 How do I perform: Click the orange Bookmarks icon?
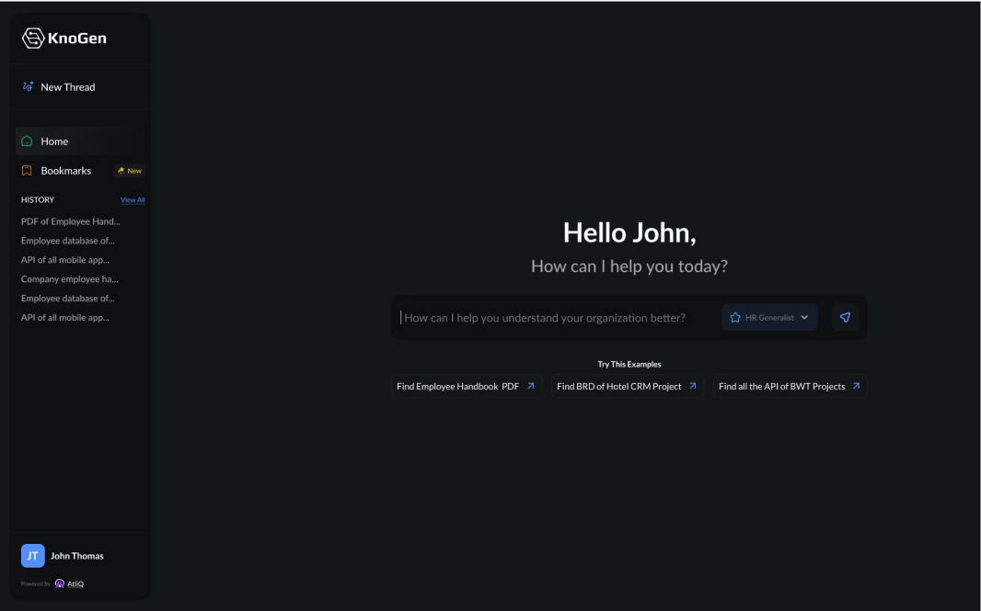tap(28, 171)
